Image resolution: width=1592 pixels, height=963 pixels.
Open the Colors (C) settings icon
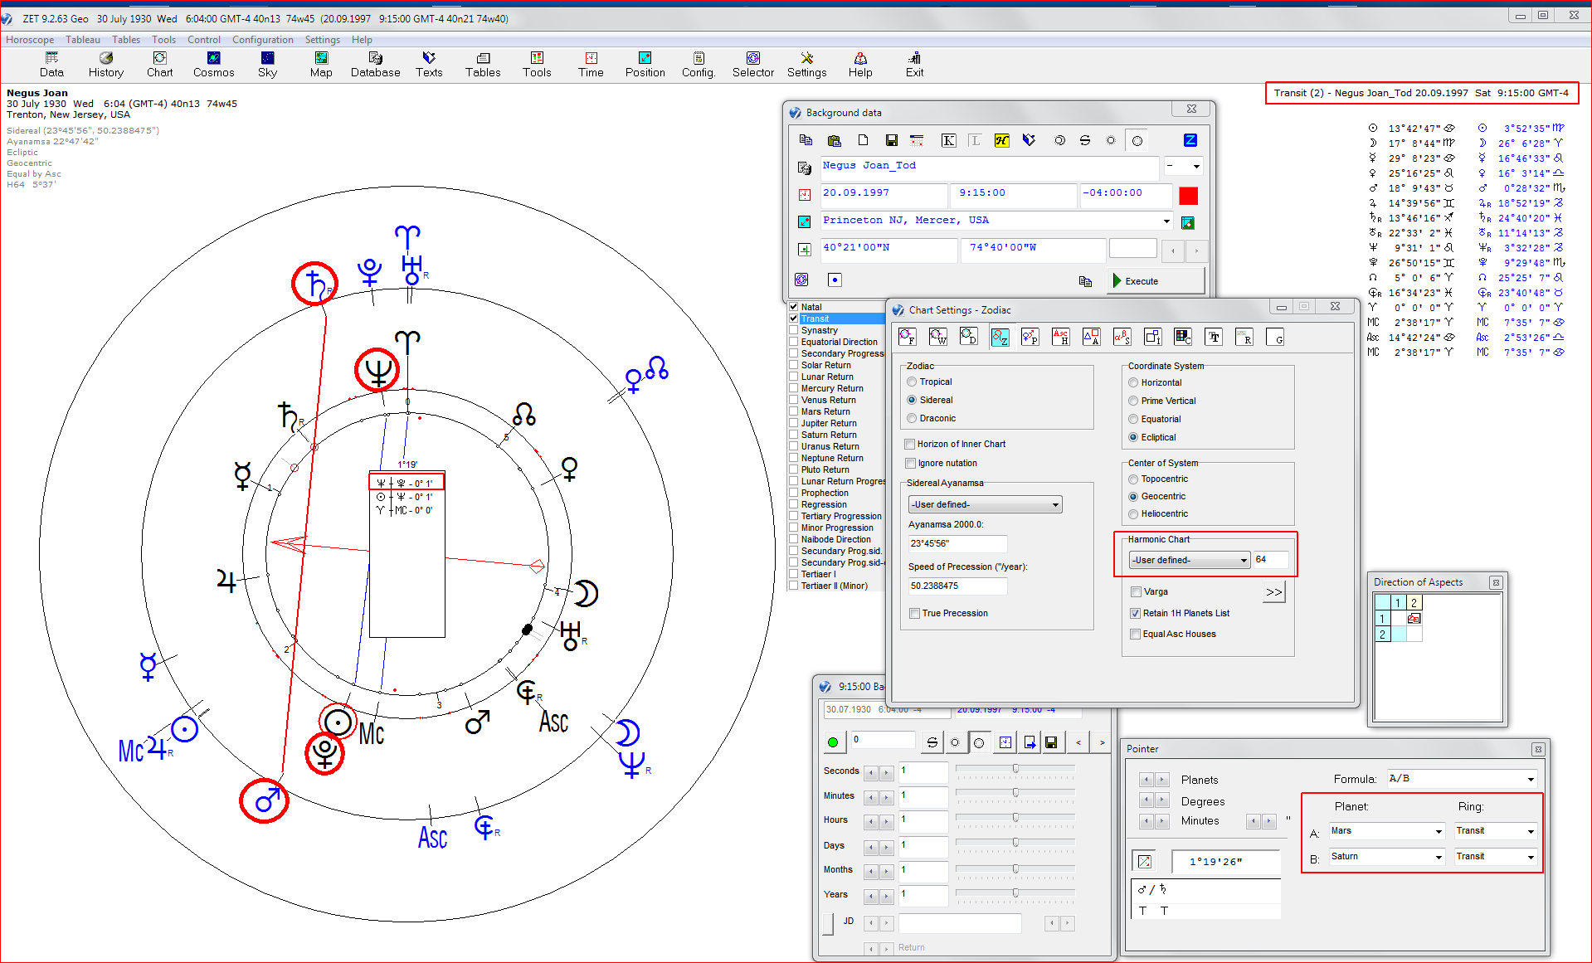point(1183,337)
